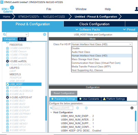Click download icon next to X-CUBE-BLE1
This screenshot has width=138, height=135.
(x=7, y=101)
